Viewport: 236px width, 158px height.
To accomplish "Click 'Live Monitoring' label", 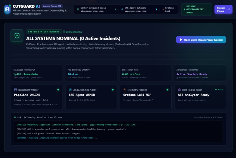I will point(74,32).
